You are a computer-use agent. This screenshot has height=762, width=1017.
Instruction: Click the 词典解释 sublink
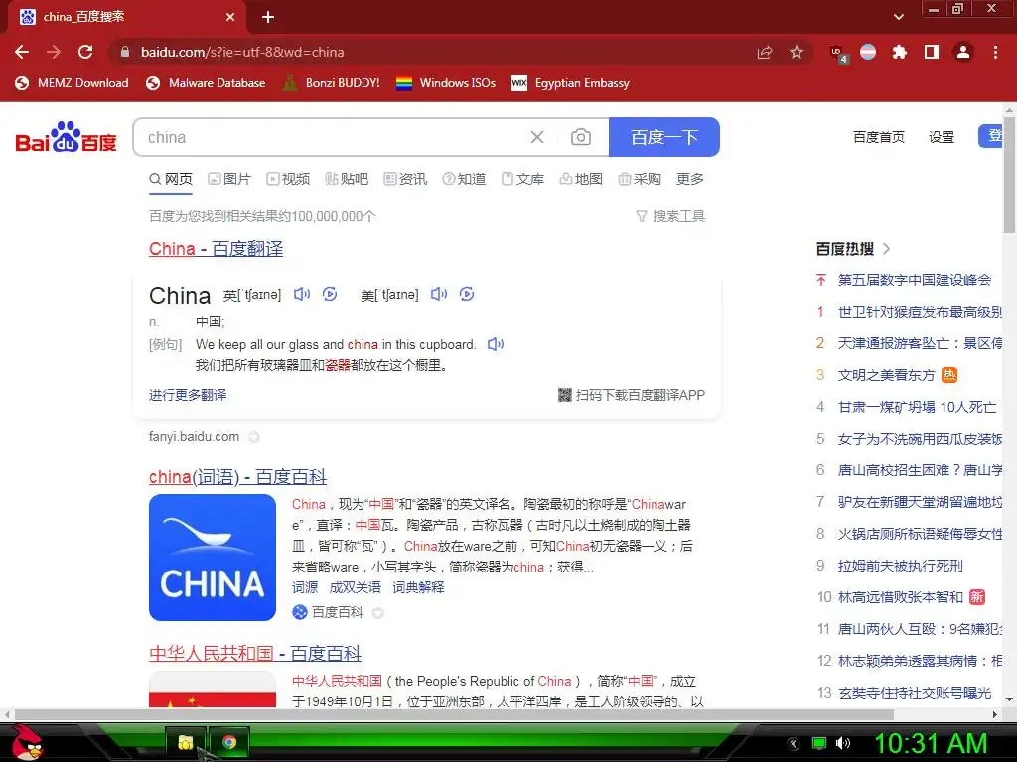418,587
